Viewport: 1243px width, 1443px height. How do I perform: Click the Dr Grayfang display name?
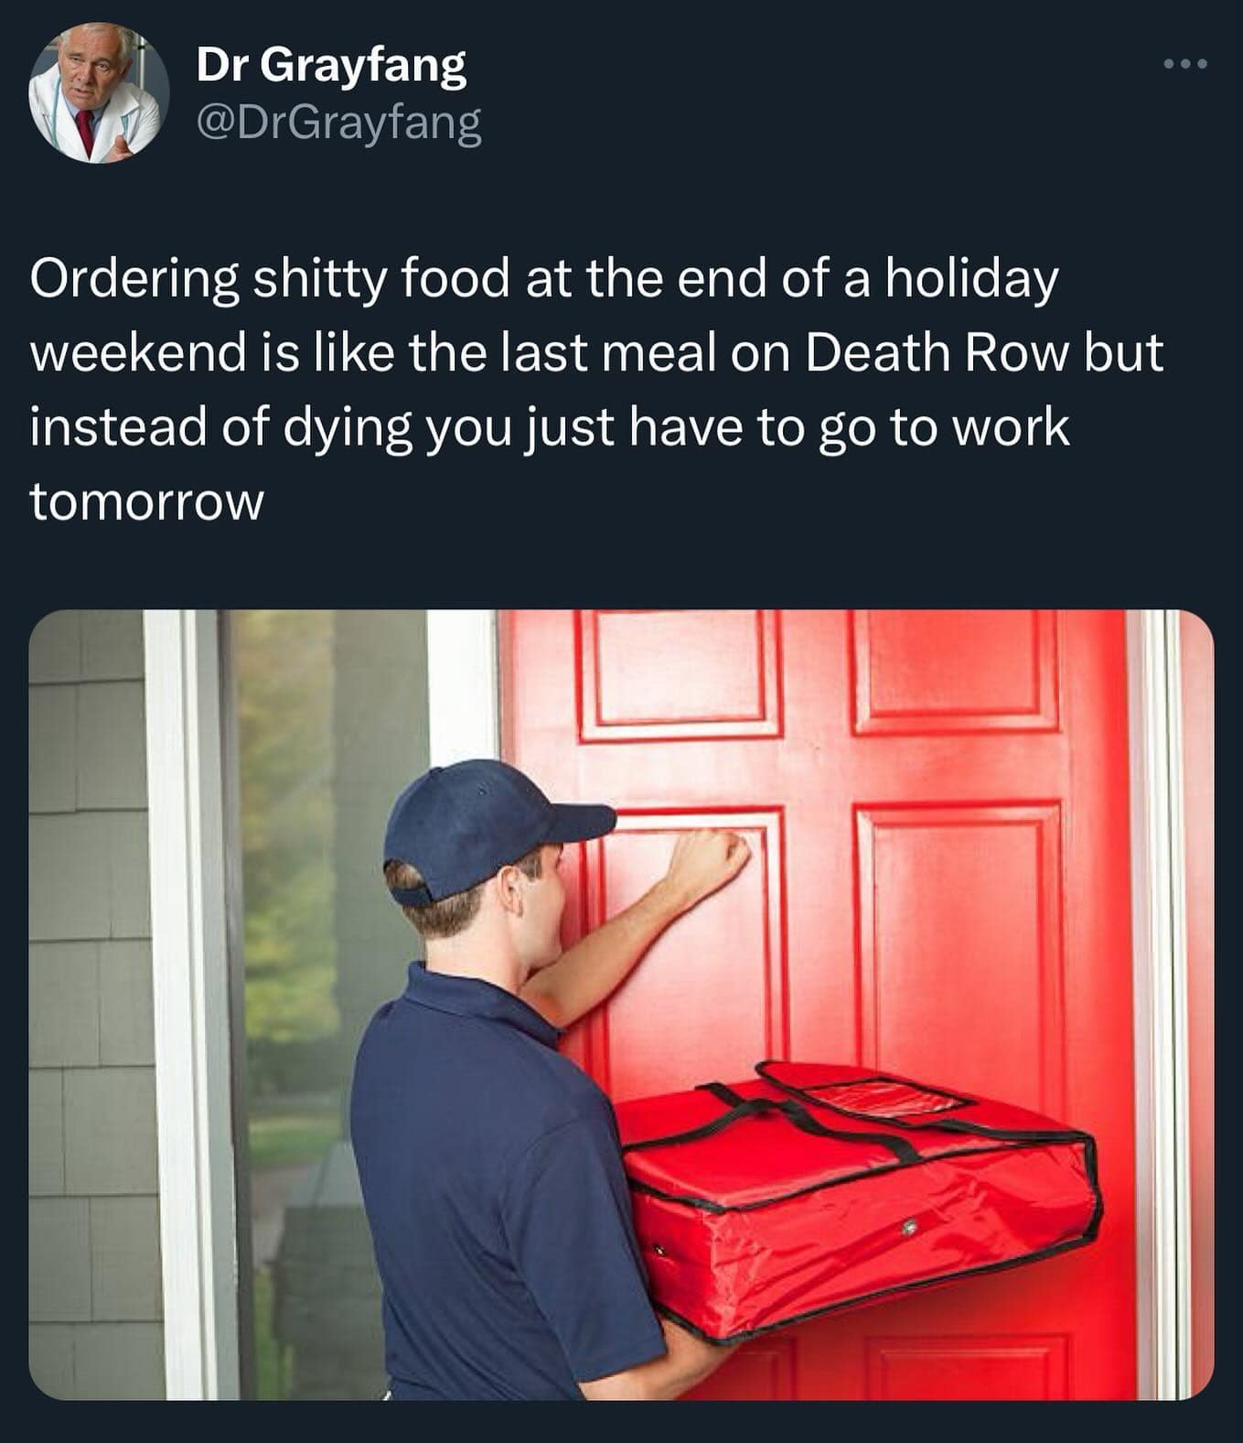(x=331, y=66)
